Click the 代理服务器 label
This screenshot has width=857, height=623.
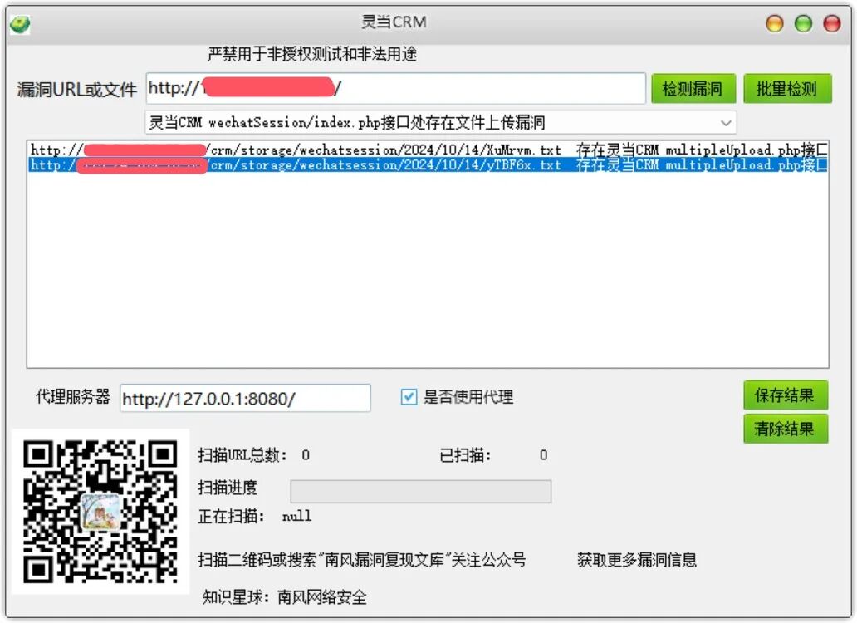click(x=73, y=397)
